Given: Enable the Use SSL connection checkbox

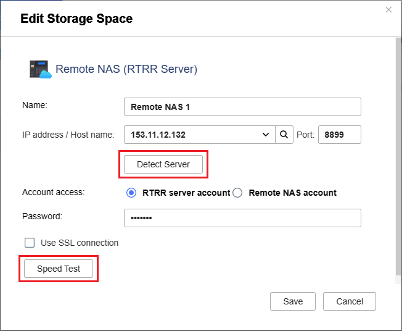Looking at the screenshot, I should coord(30,243).
